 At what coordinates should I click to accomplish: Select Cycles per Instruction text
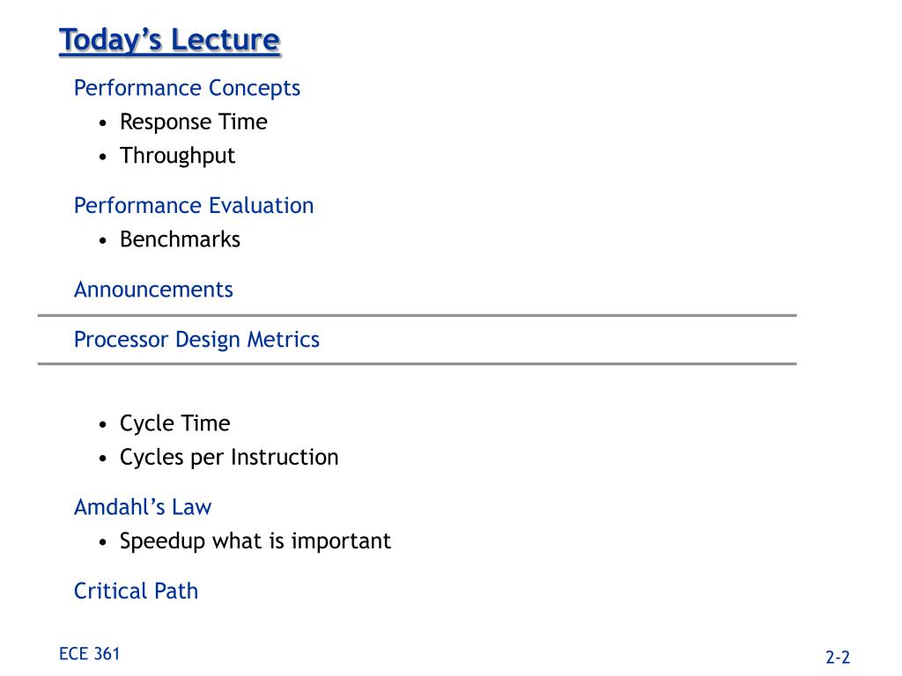pyautogui.click(x=229, y=458)
